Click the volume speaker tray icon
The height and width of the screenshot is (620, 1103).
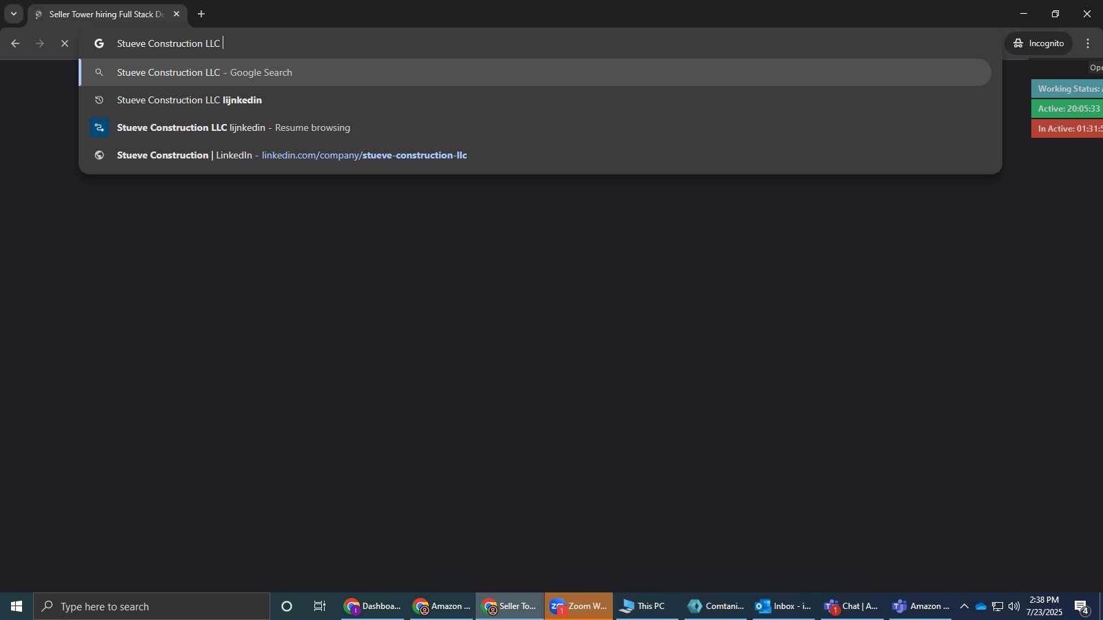click(x=1014, y=606)
